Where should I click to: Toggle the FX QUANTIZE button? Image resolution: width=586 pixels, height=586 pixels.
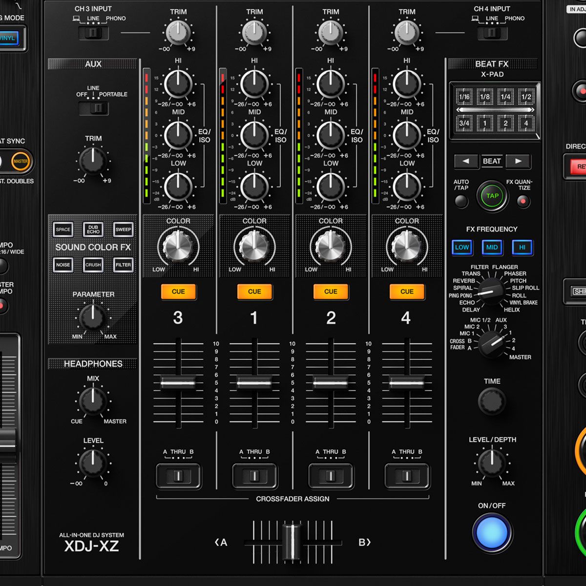pyautogui.click(x=523, y=201)
